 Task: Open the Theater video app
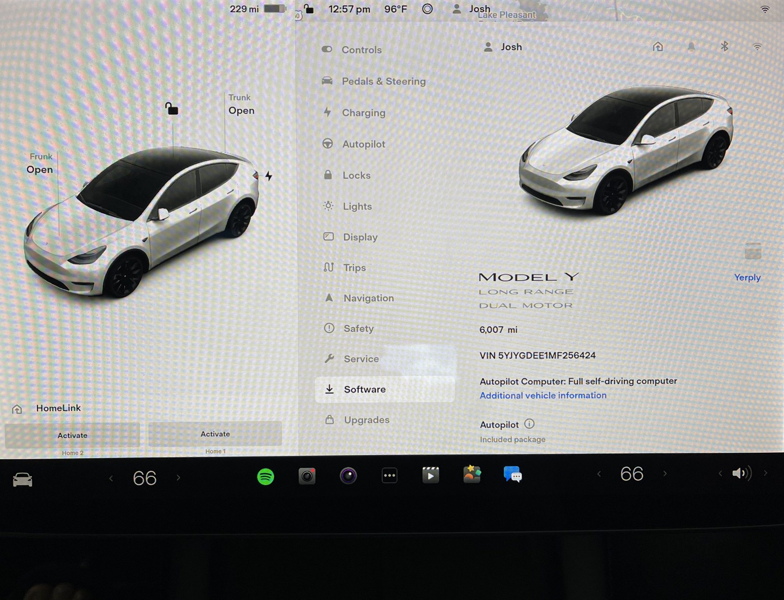[431, 475]
